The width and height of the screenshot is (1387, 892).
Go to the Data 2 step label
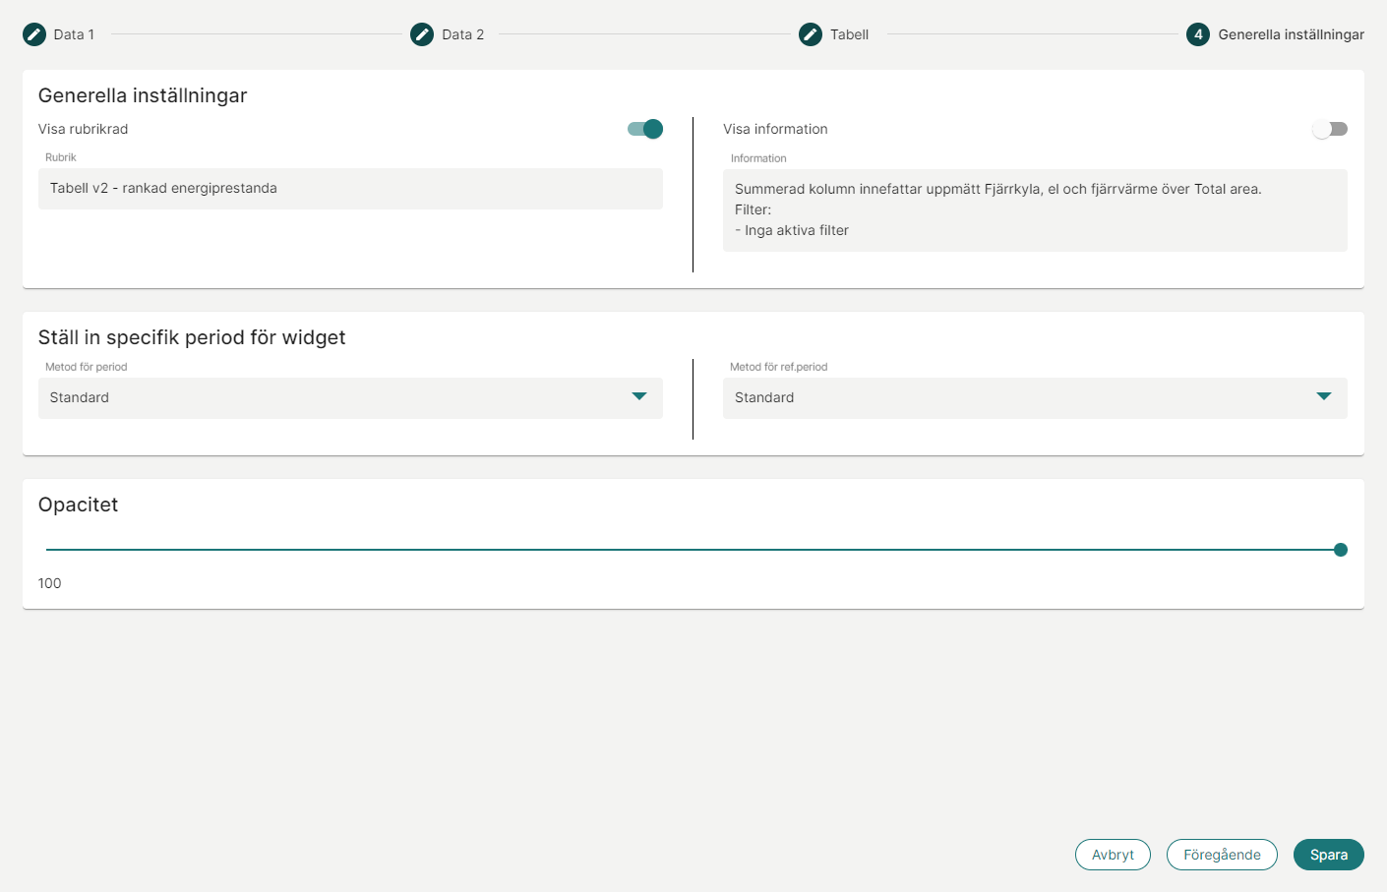(462, 34)
